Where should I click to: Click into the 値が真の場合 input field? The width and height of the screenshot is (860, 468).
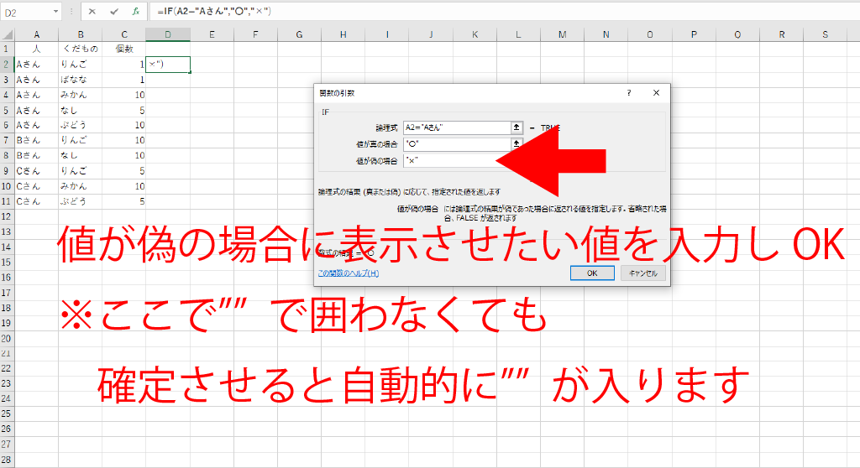click(456, 144)
